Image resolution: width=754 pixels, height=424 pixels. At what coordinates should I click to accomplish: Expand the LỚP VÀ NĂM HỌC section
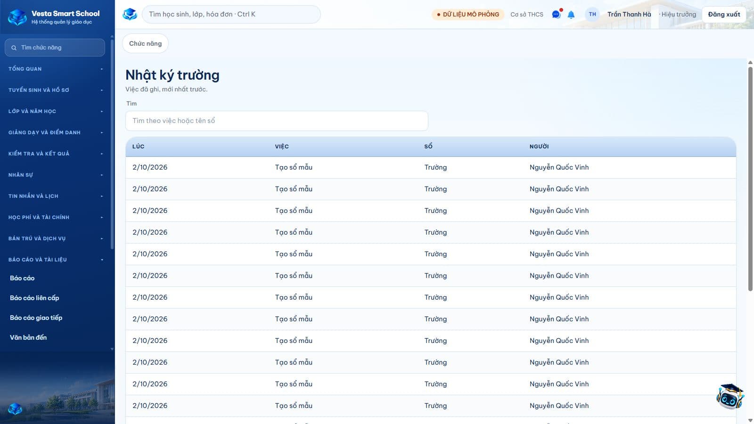(56, 111)
